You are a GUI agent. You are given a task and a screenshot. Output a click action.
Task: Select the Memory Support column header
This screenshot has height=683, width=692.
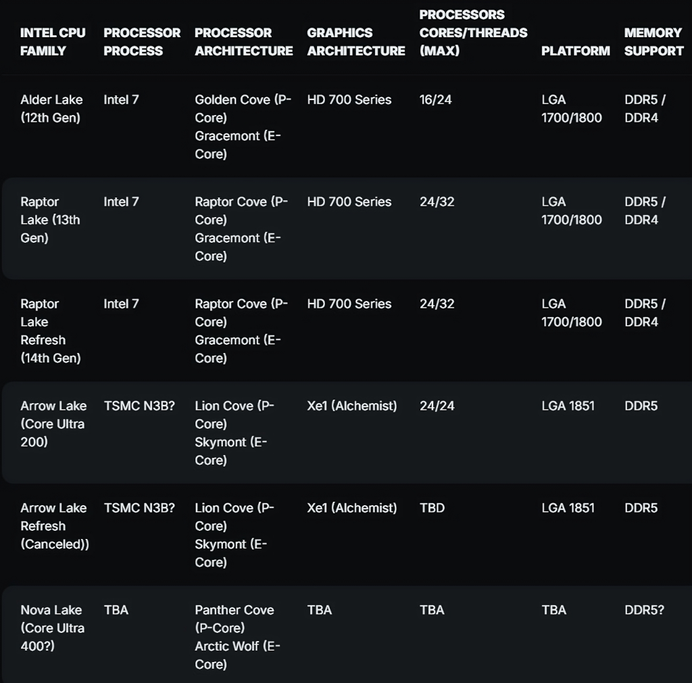tap(653, 42)
